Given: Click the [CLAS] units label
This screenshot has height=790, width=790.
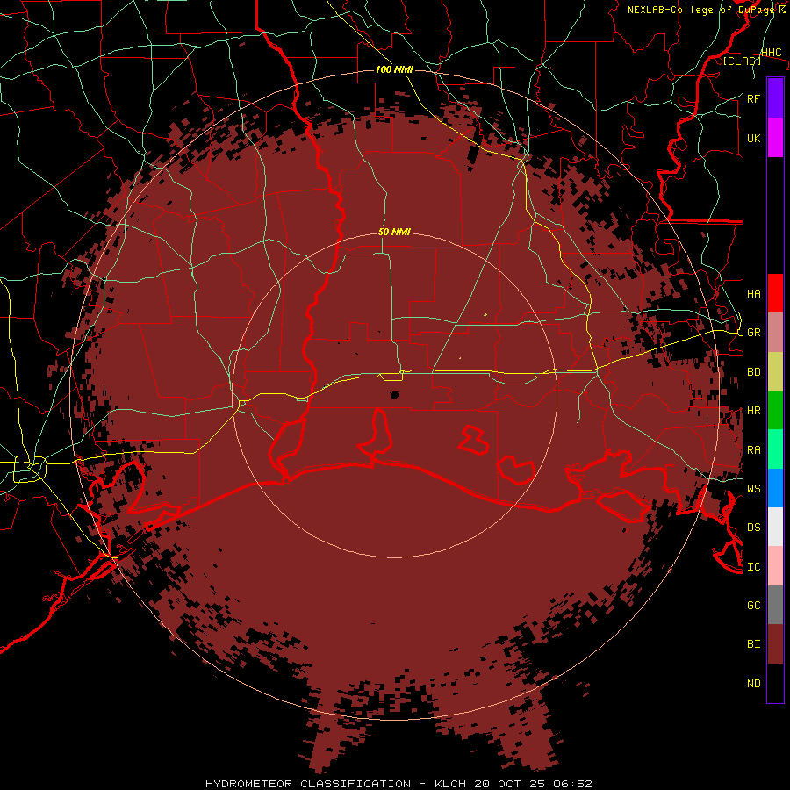Looking at the screenshot, I should 742,61.
